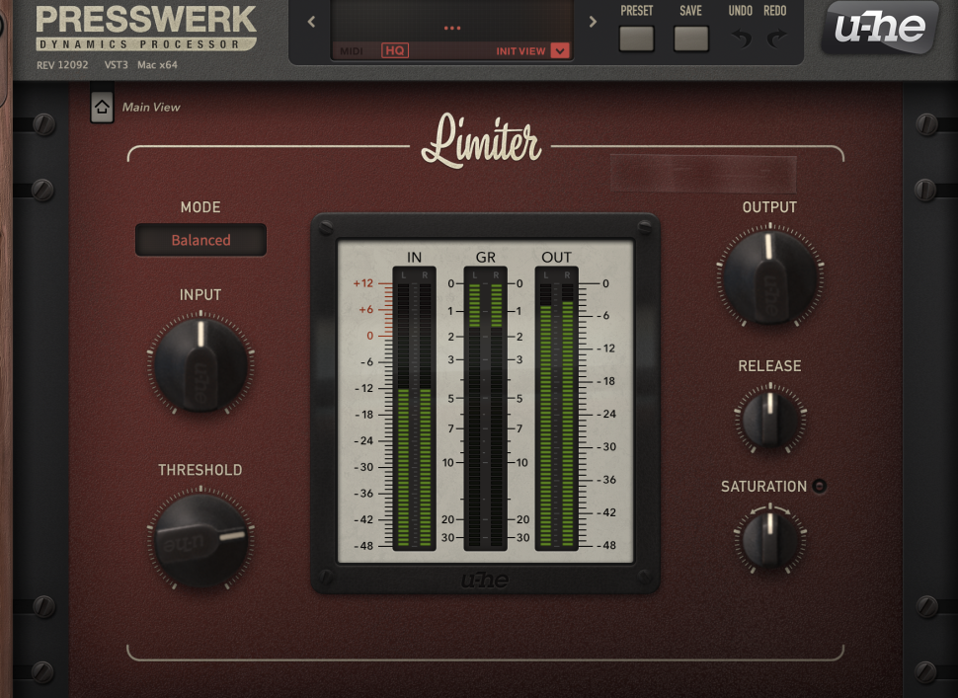
Task: Click the OUT level meter
Action: (557, 408)
